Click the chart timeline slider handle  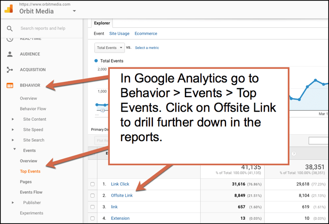pos(102,111)
